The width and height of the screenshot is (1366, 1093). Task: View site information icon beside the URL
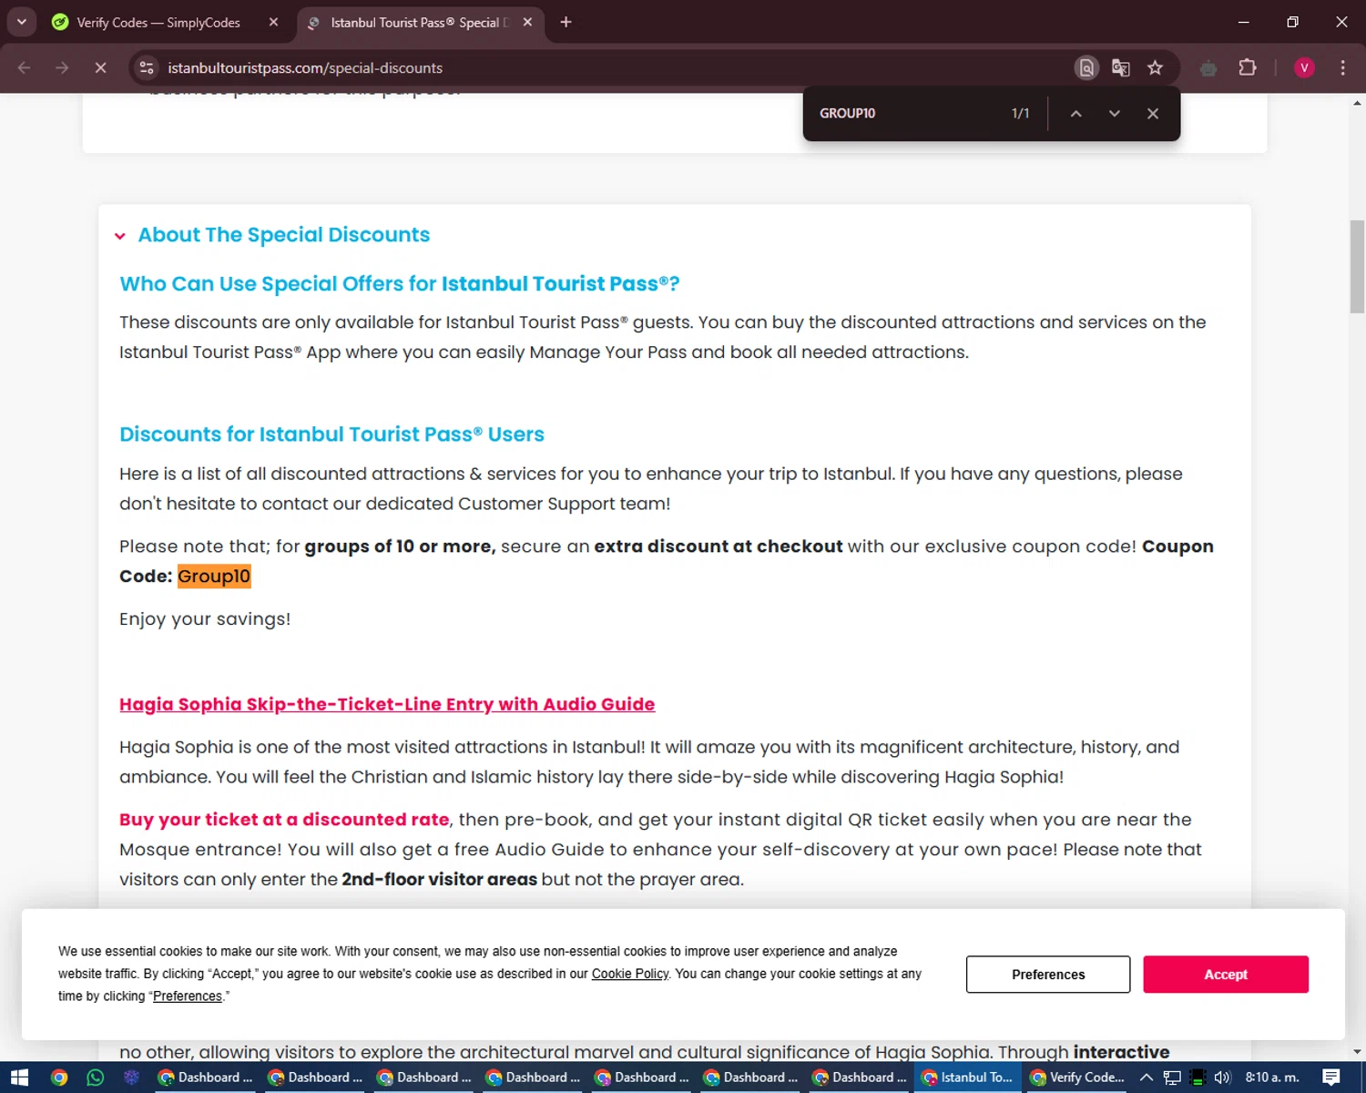tap(147, 67)
